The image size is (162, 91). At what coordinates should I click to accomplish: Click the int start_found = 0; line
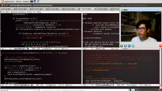[32, 38]
